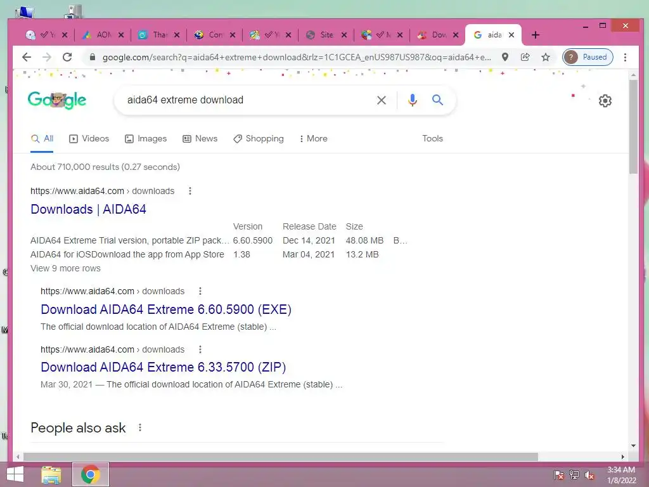Click the search field containing aida64 extreme download
Viewport: 649px width, 487px height.
click(248, 100)
